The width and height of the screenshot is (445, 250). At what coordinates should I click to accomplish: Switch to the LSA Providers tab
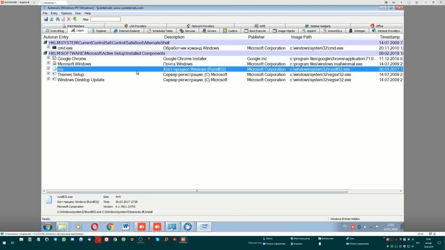[135, 26]
